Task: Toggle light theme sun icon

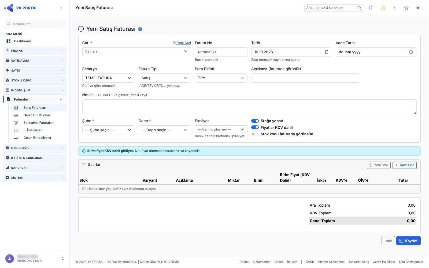Action: coord(418,8)
